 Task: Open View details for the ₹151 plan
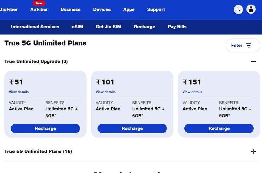193,92
